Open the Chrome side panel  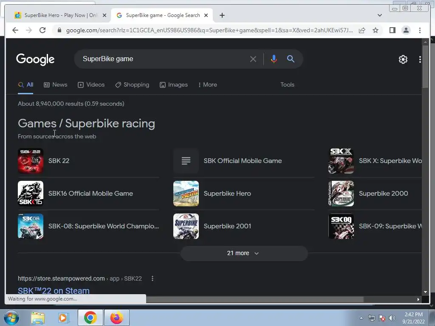(x=392, y=30)
